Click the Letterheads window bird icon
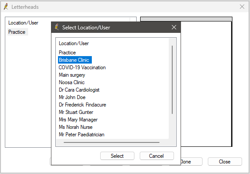250x174 pixels. pos(6,7)
